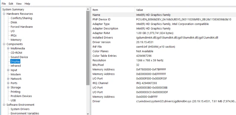
Task: Open the Edit menu
Action: (11, 4)
